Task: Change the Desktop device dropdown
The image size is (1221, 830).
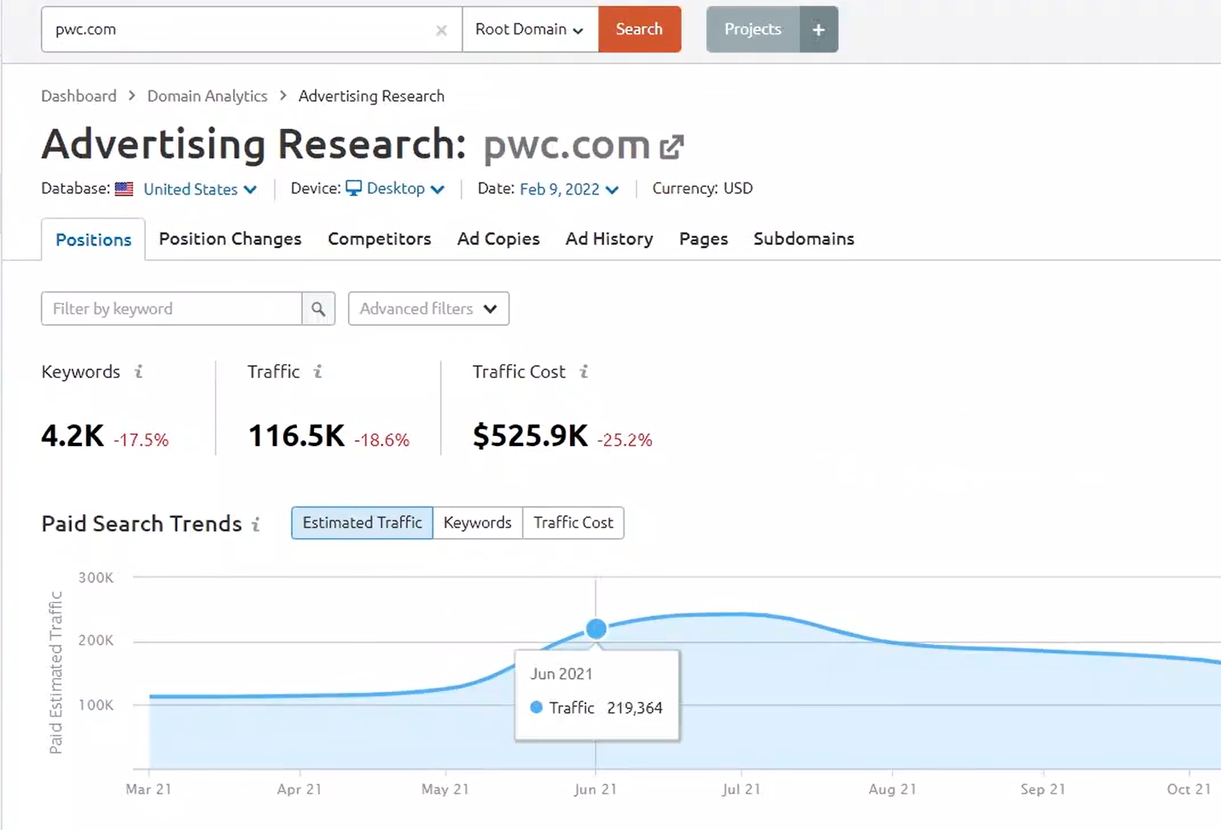Action: 404,188
